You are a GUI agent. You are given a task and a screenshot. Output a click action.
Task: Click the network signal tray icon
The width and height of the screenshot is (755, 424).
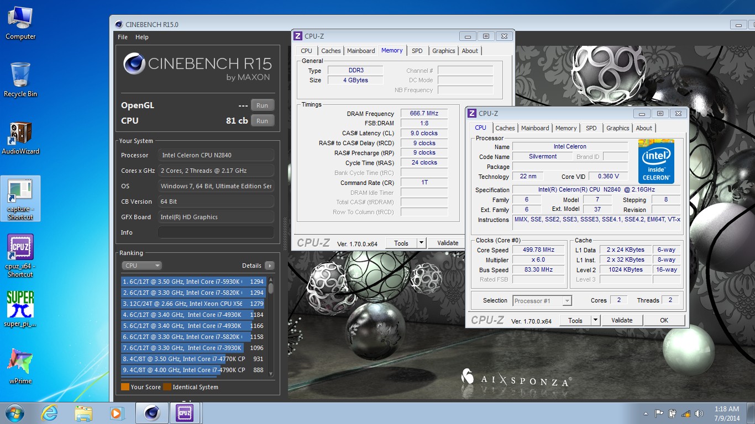tap(685, 414)
